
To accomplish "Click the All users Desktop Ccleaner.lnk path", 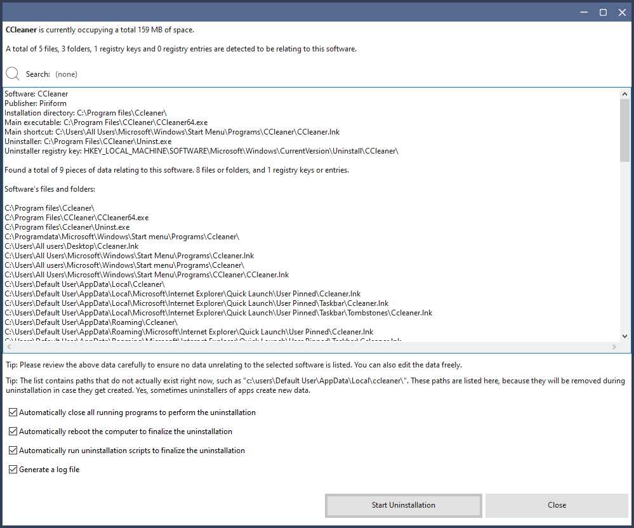I will pyautogui.click(x=72, y=246).
